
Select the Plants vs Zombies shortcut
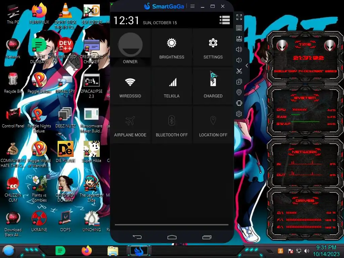tap(39, 189)
